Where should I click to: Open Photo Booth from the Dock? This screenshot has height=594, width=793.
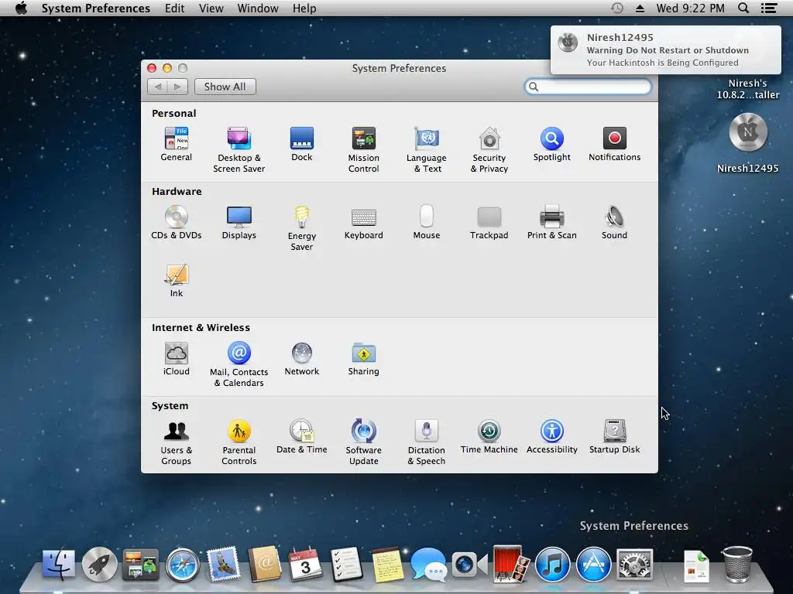(511, 564)
